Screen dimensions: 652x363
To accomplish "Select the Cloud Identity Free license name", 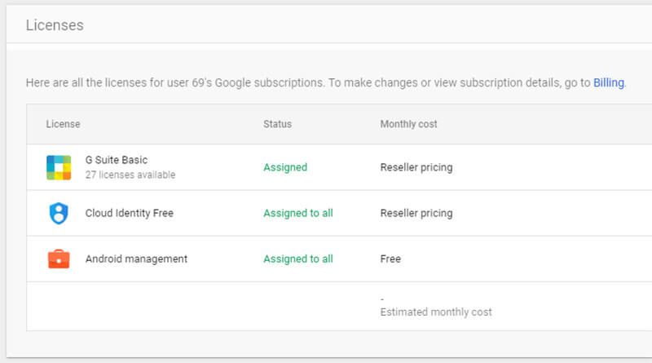I will coord(130,213).
